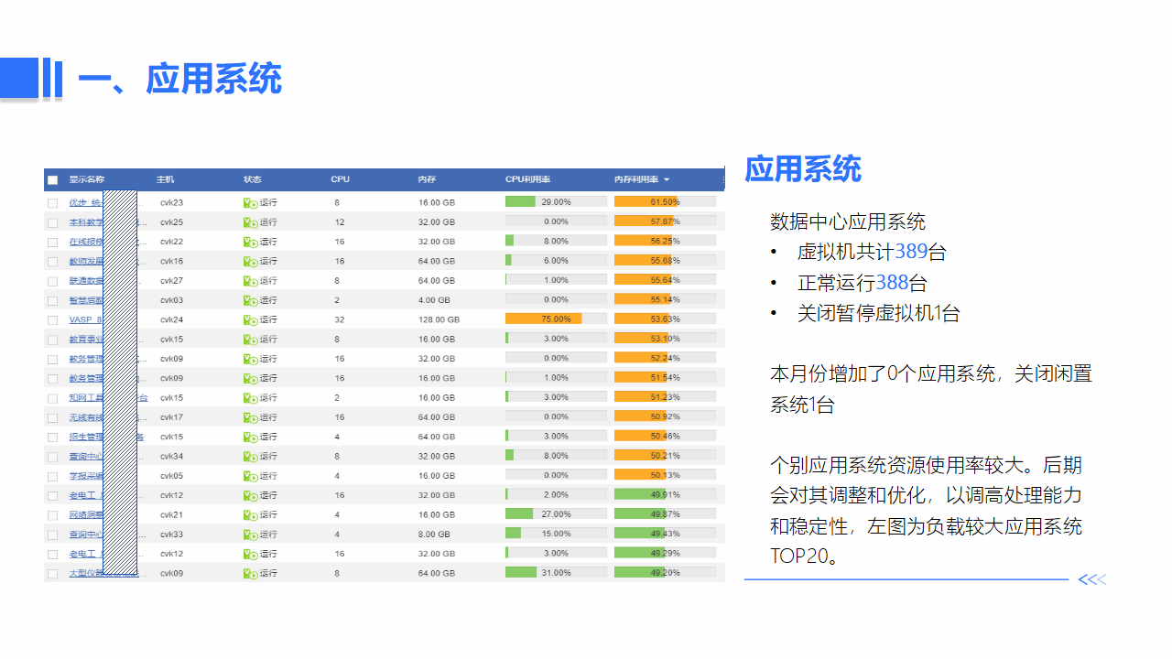Open the 在线报修 VM name link

[x=86, y=242]
